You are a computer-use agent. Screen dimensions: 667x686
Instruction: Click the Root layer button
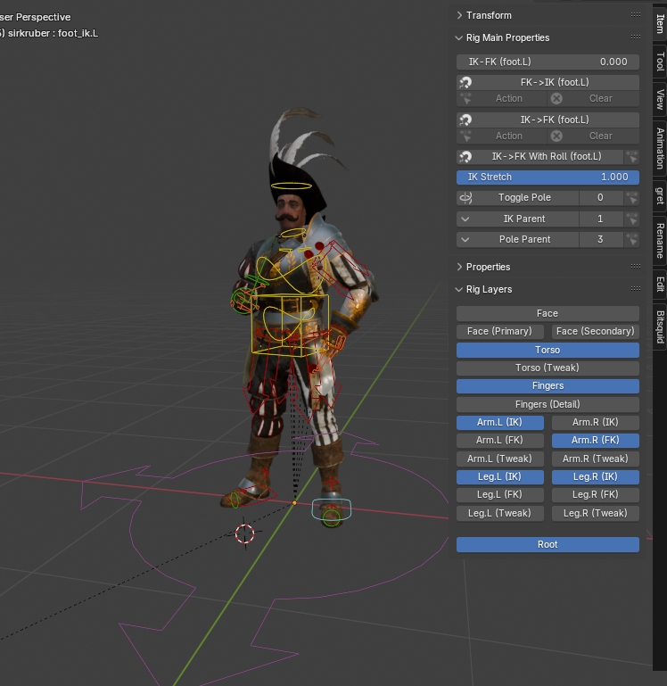tap(548, 544)
